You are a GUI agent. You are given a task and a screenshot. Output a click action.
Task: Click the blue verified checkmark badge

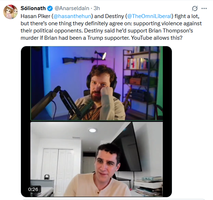(50, 8)
